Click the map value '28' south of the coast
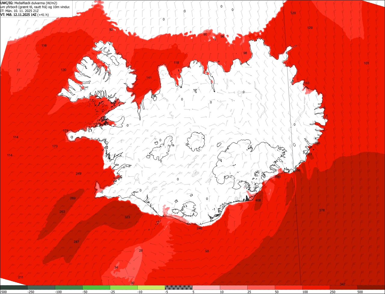Image resolution: width=385 pixels, height=294 pixels. coord(141,250)
